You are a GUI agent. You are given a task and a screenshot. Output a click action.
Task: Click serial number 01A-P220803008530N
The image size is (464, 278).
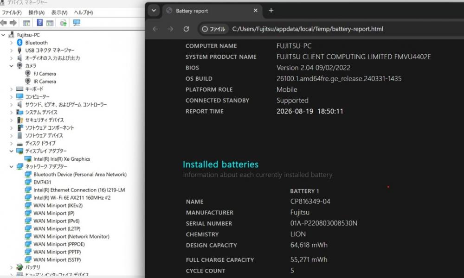point(324,223)
